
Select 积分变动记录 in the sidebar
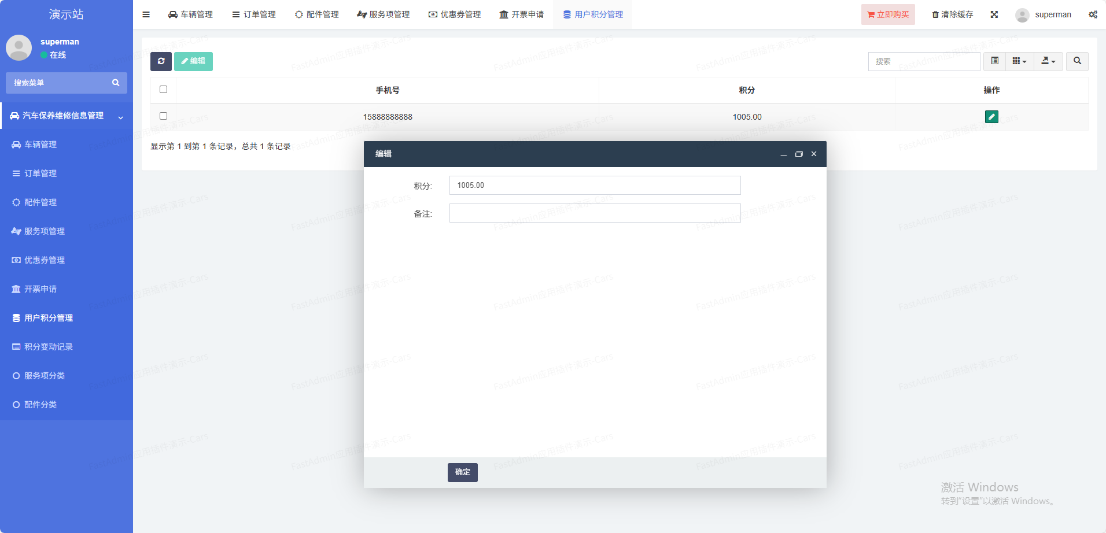click(x=48, y=347)
